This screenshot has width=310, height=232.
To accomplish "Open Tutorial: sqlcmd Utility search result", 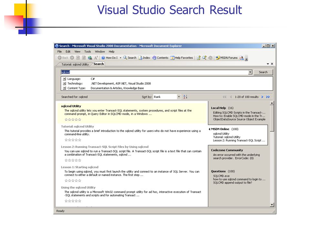I will (77, 126).
